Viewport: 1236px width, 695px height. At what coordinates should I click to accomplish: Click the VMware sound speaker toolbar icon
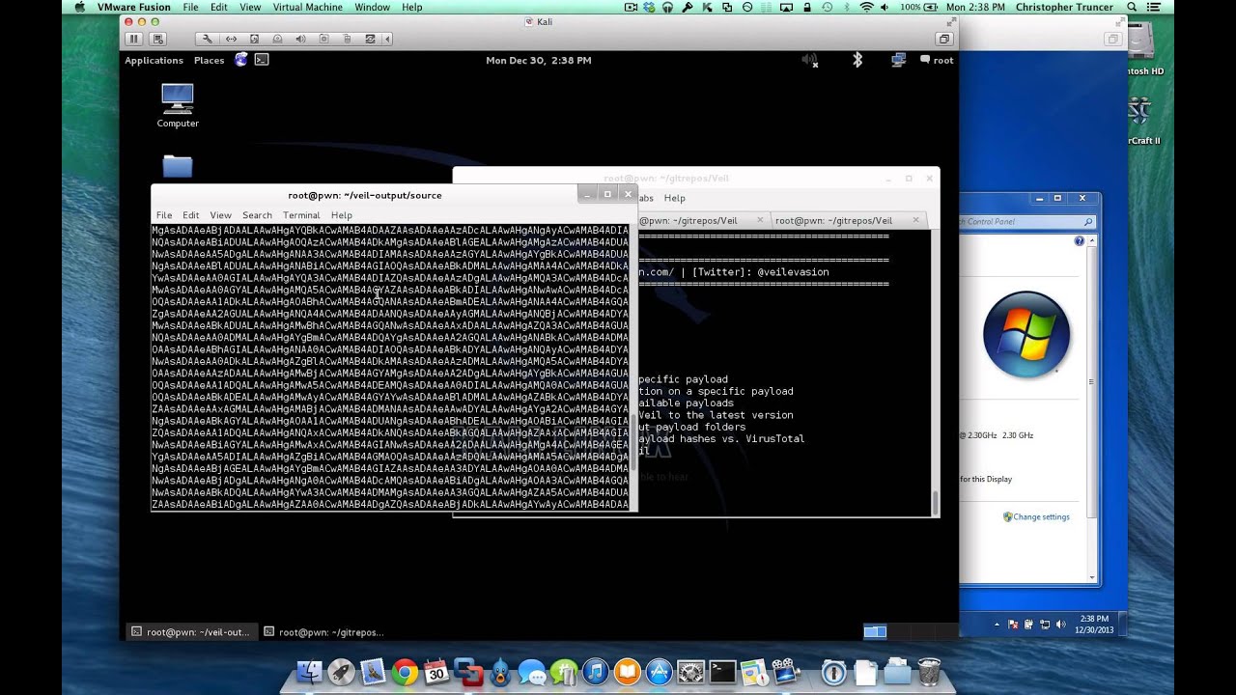[x=300, y=39]
